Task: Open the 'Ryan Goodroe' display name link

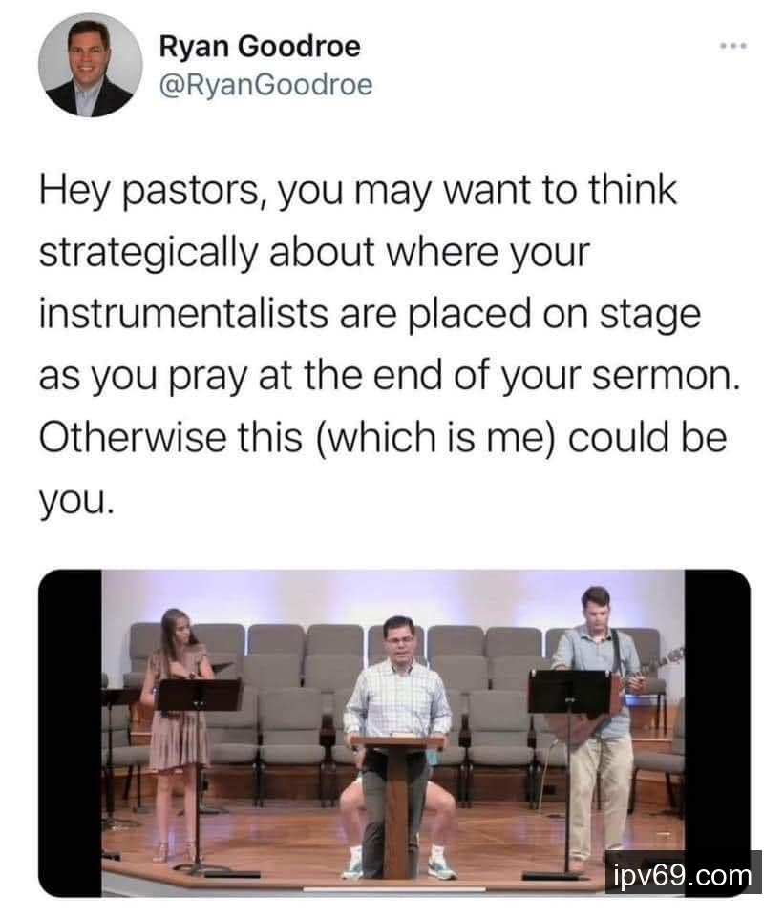Action: (260, 46)
